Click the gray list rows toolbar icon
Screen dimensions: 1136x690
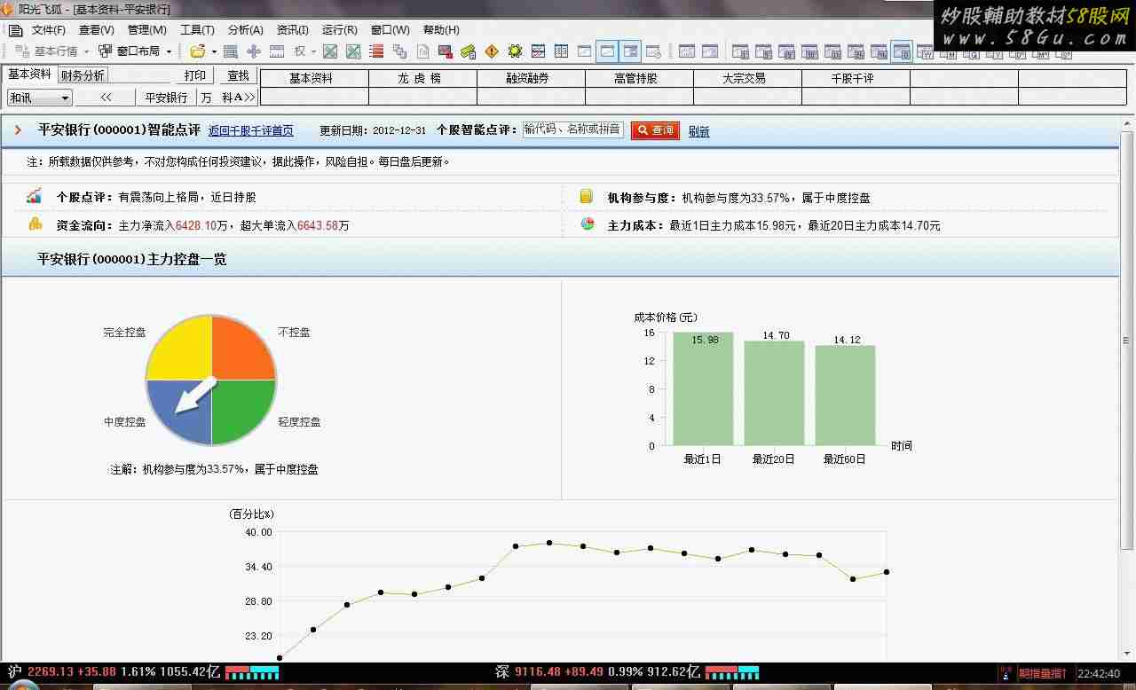click(x=231, y=51)
